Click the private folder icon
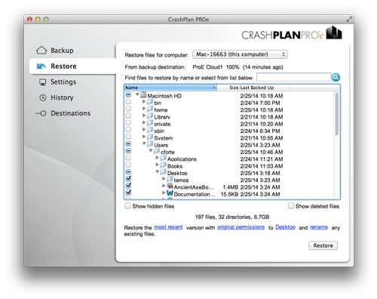Screen dimensions: 377x299 (150, 123)
